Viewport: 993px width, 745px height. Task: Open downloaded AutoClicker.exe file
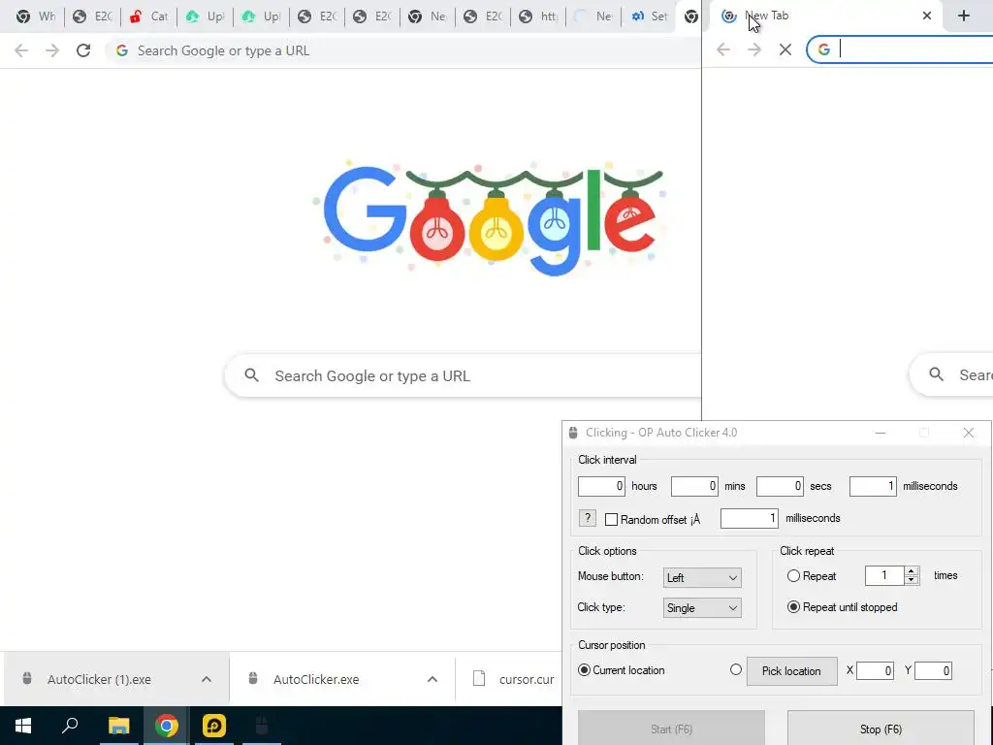click(316, 679)
